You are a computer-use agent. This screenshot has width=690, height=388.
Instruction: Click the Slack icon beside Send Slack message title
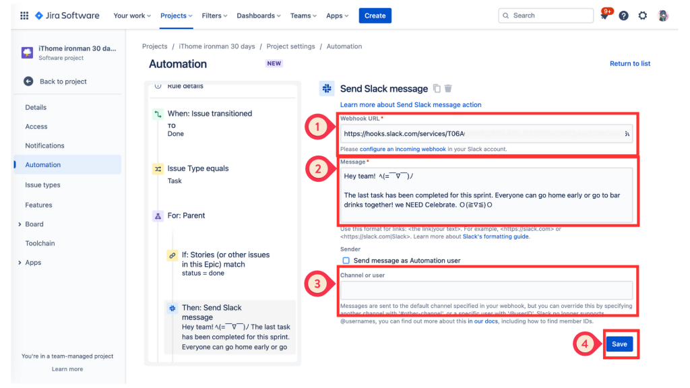327,88
